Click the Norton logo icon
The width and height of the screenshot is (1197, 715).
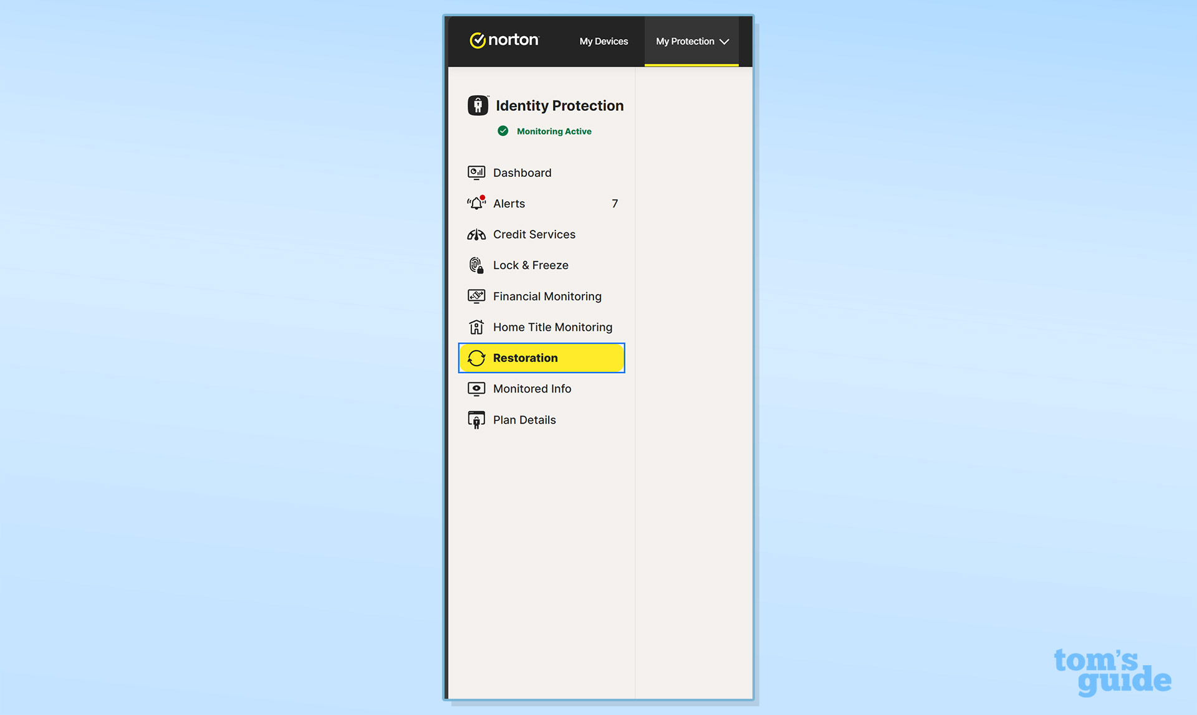click(478, 40)
